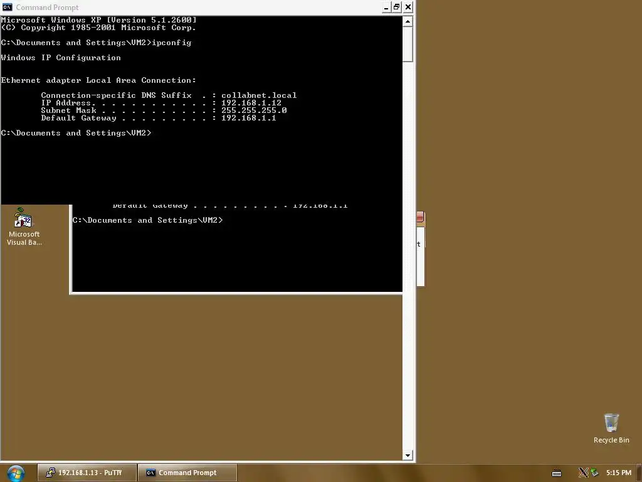Click the Command Prompt vertical scrollbar thumb
The width and height of the screenshot is (642, 482).
click(x=408, y=45)
